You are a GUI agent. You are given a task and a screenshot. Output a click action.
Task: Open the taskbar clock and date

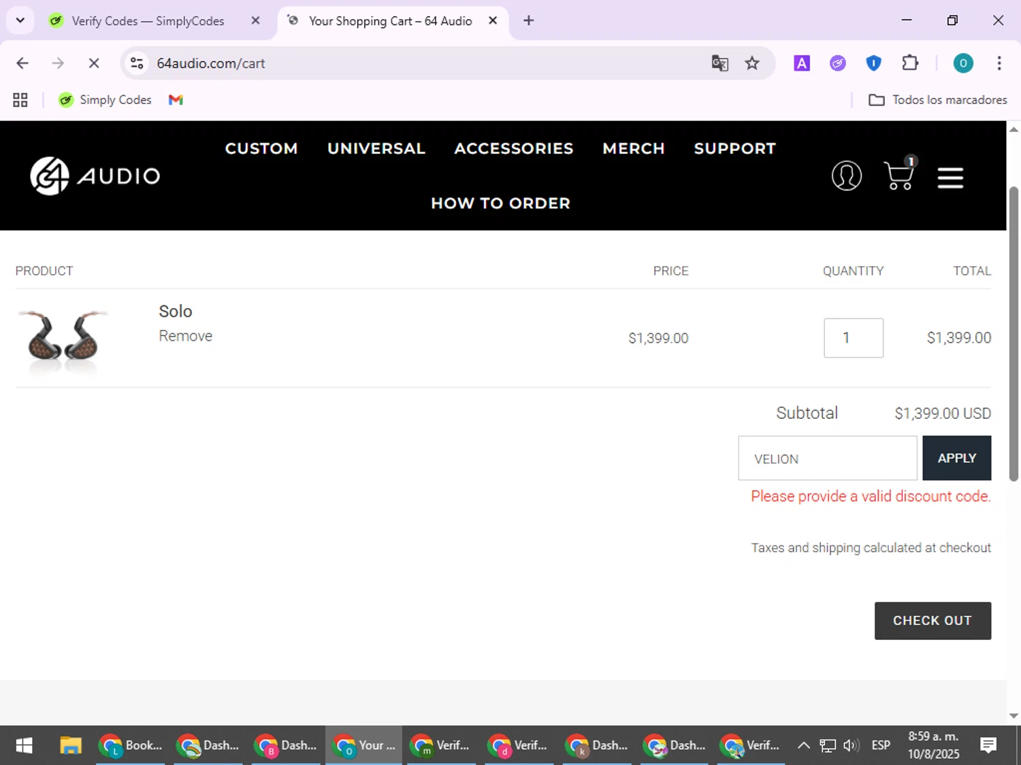point(933,745)
